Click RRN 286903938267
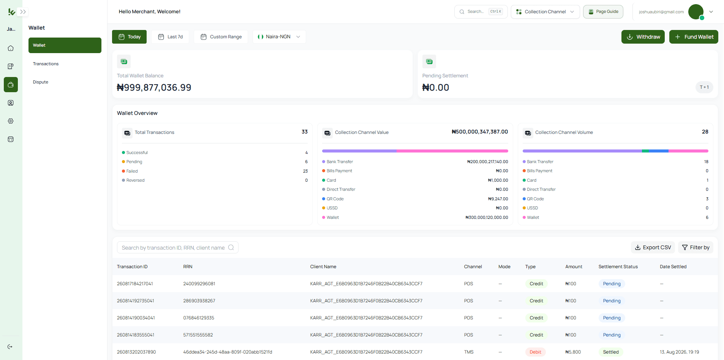 click(199, 301)
